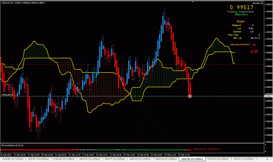Screen dimensions: 273x162
Task: Open the EURUSD,M2 (offline) chart tab
Action: pyautogui.click(x=64, y=159)
